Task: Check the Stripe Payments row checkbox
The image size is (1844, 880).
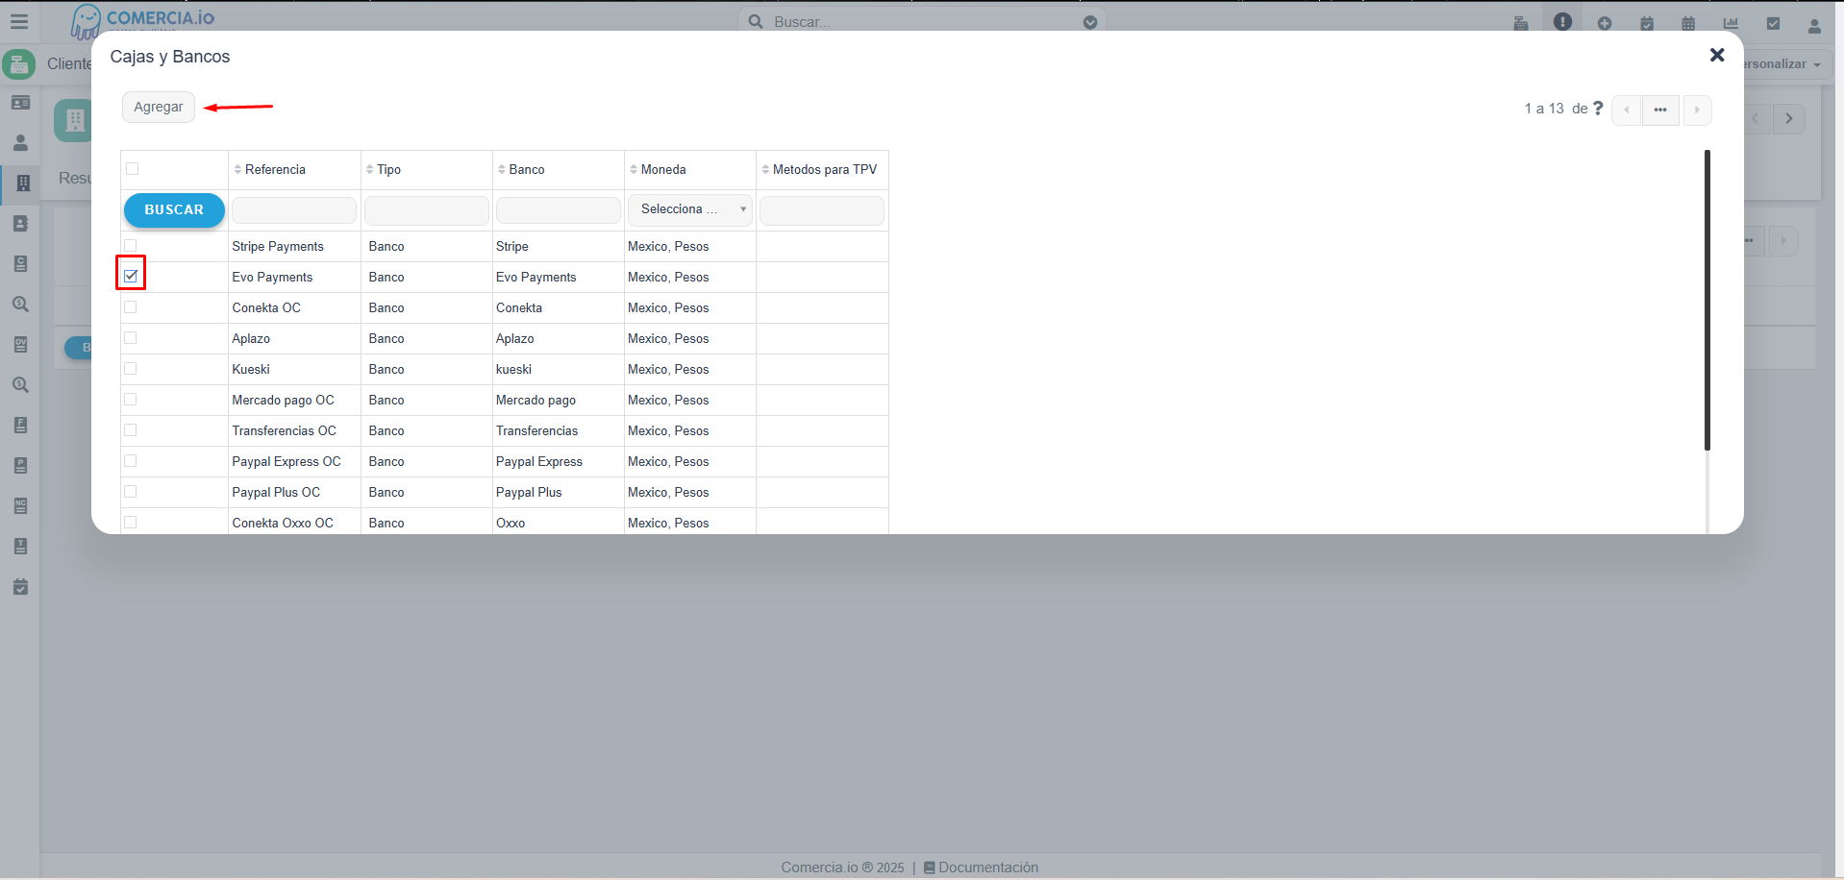Action: (x=131, y=246)
